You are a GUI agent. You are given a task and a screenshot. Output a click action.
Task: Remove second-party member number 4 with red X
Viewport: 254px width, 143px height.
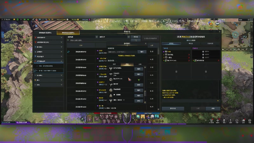click(218, 60)
